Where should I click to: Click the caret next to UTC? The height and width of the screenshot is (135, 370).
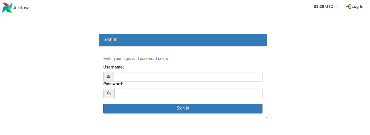tap(336, 7)
